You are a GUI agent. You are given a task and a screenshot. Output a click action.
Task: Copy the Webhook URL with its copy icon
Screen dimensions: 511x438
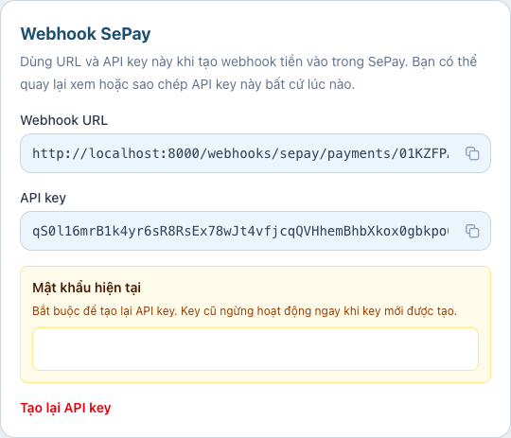[x=472, y=153]
